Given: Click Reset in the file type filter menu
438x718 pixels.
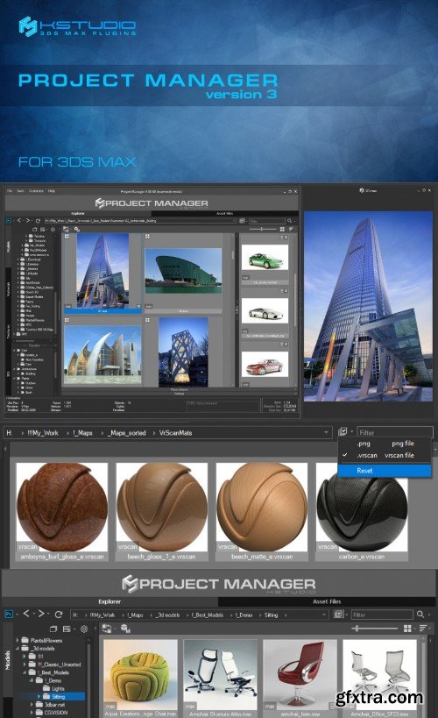Looking at the screenshot, I should tap(385, 470).
